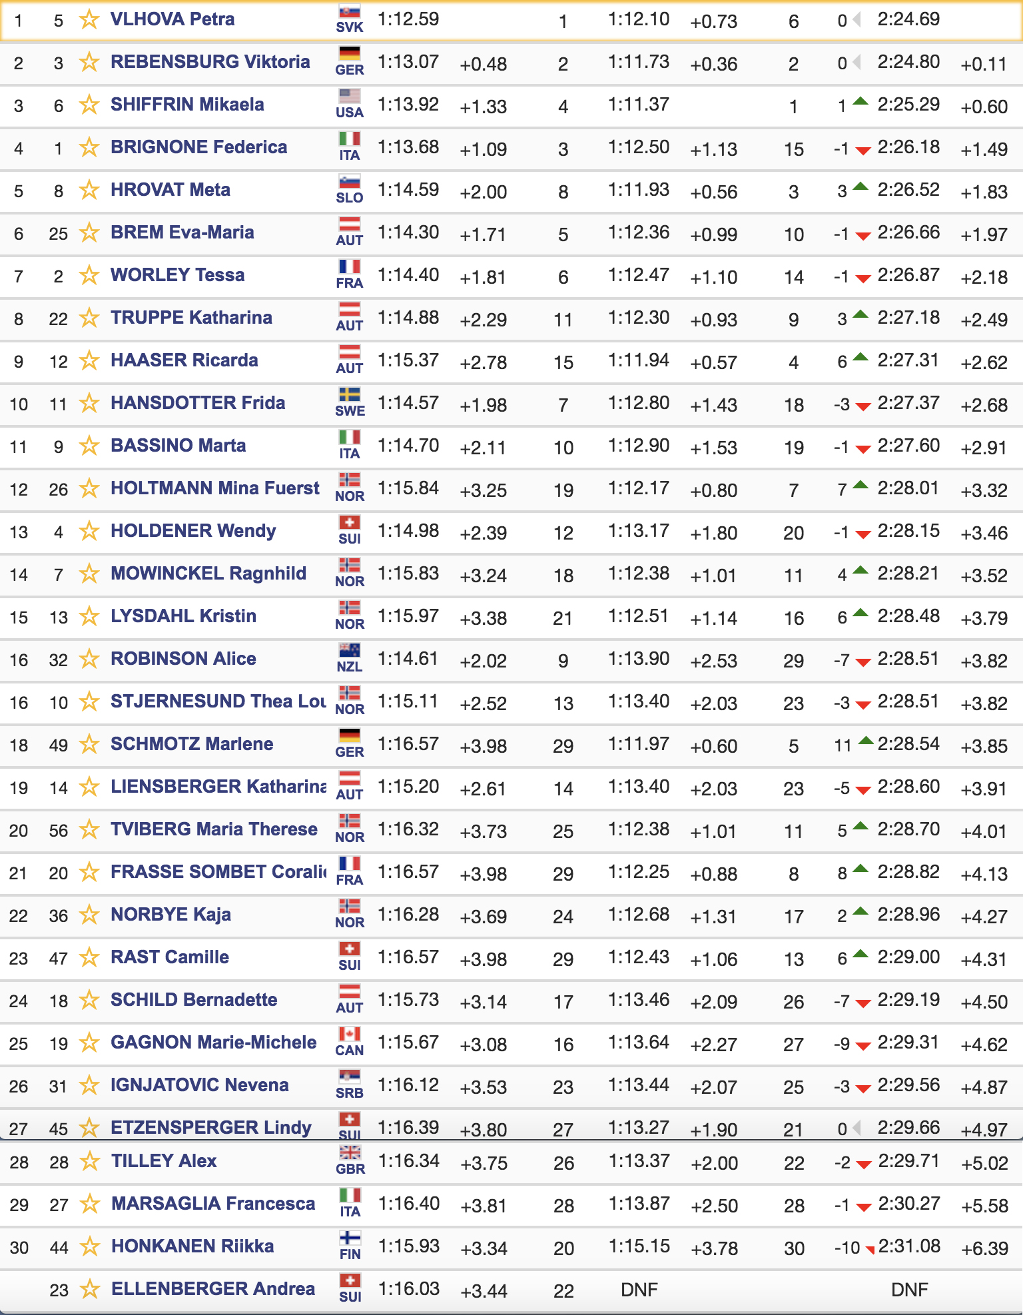Select VLHOVA Petra's total time 2:24.69
Image resolution: width=1023 pixels, height=1315 pixels.
point(908,19)
